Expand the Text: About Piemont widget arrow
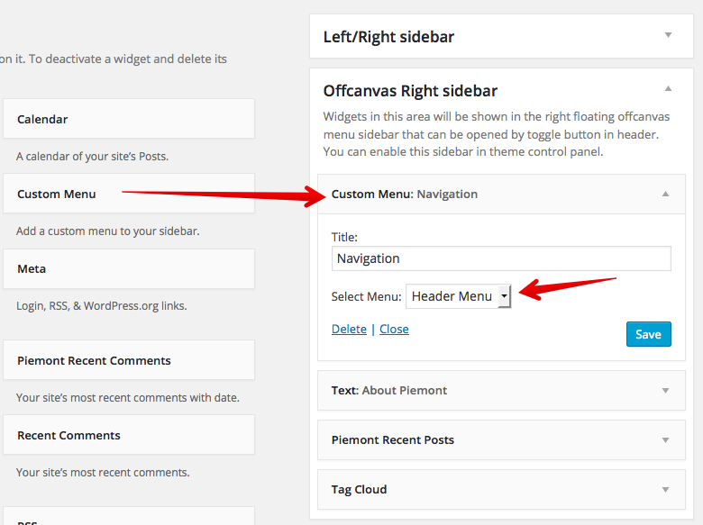Viewport: 703px width, 525px height. pyautogui.click(x=665, y=391)
